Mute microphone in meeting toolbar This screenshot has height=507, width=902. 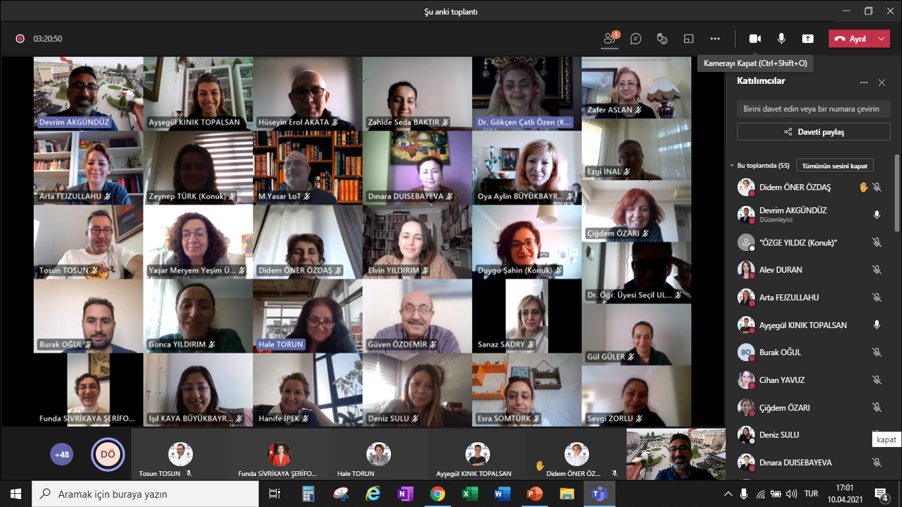coord(781,39)
